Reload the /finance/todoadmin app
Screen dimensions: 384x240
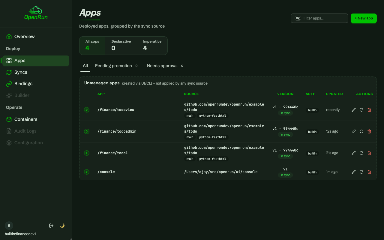(361, 131)
